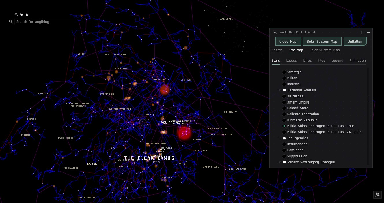
Task: Focus the Search for anything field
Action: click(47, 22)
